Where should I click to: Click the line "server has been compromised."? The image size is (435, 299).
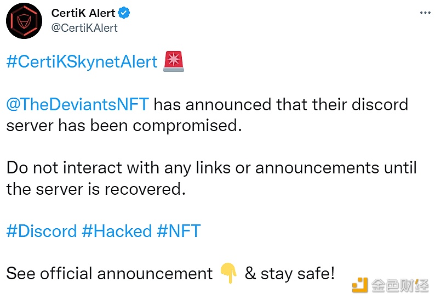pos(124,125)
